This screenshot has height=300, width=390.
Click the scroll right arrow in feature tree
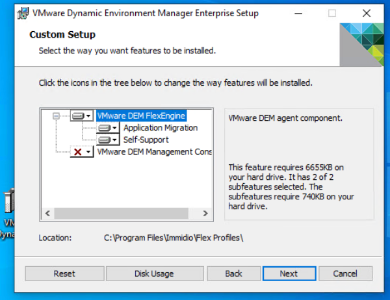coord(205,213)
